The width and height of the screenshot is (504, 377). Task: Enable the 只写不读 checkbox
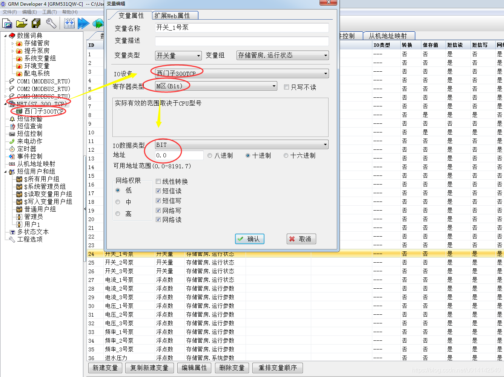coord(286,87)
